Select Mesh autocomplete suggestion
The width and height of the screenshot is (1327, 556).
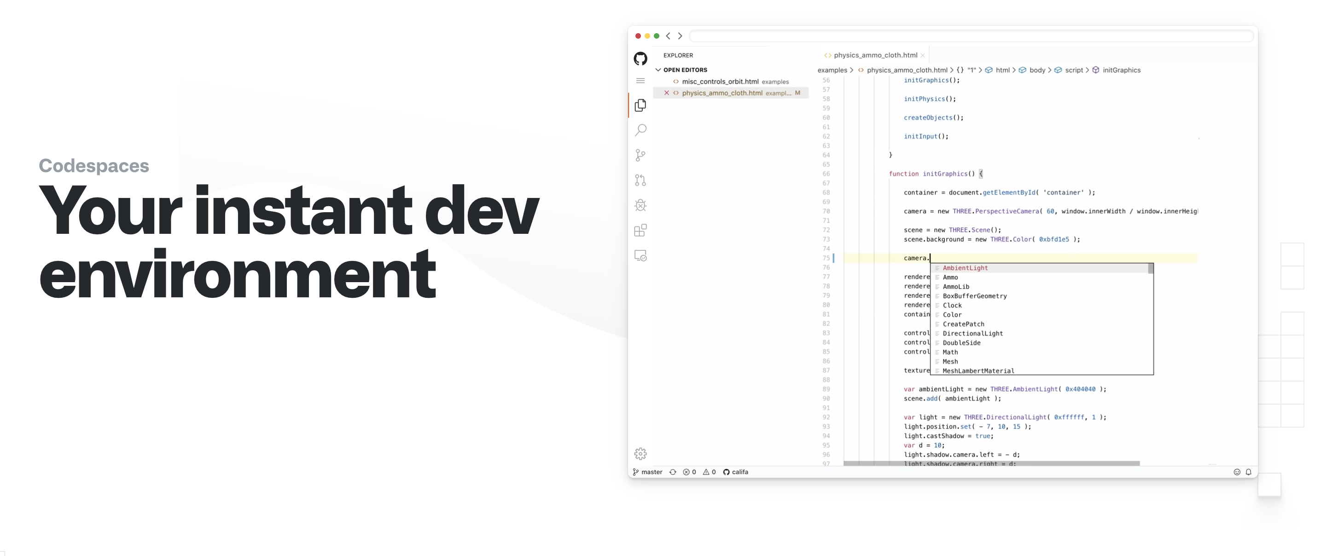pos(1040,361)
